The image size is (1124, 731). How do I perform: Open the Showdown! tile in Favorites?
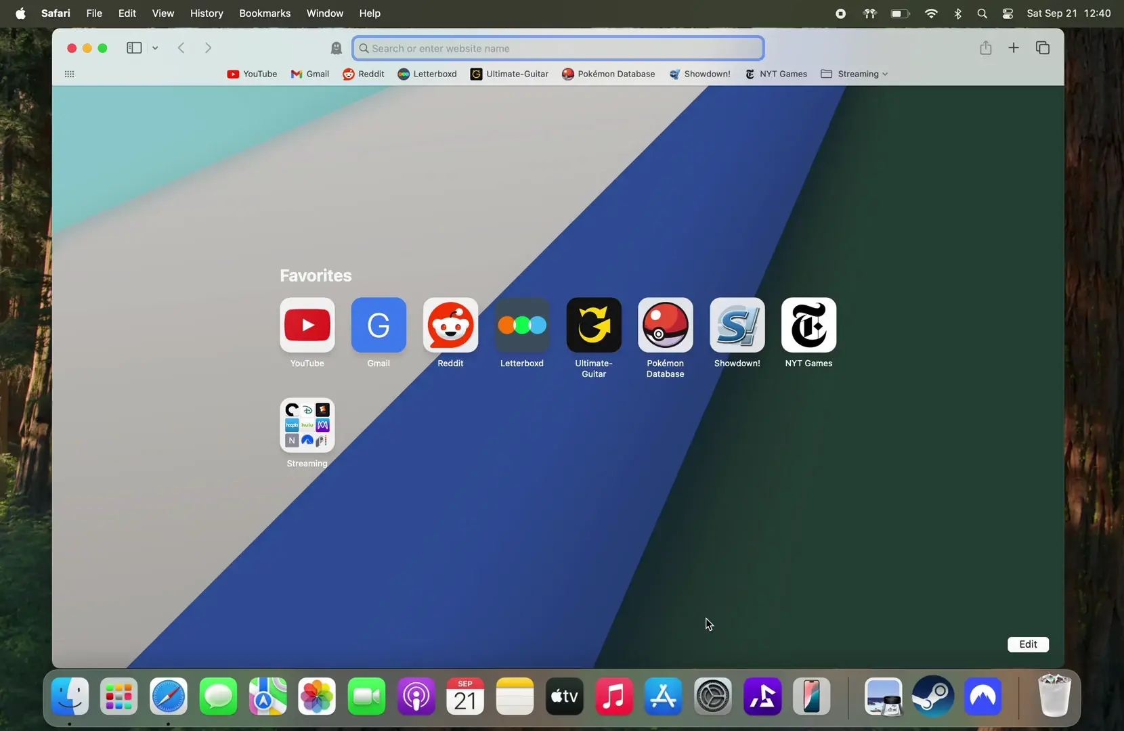[737, 326]
